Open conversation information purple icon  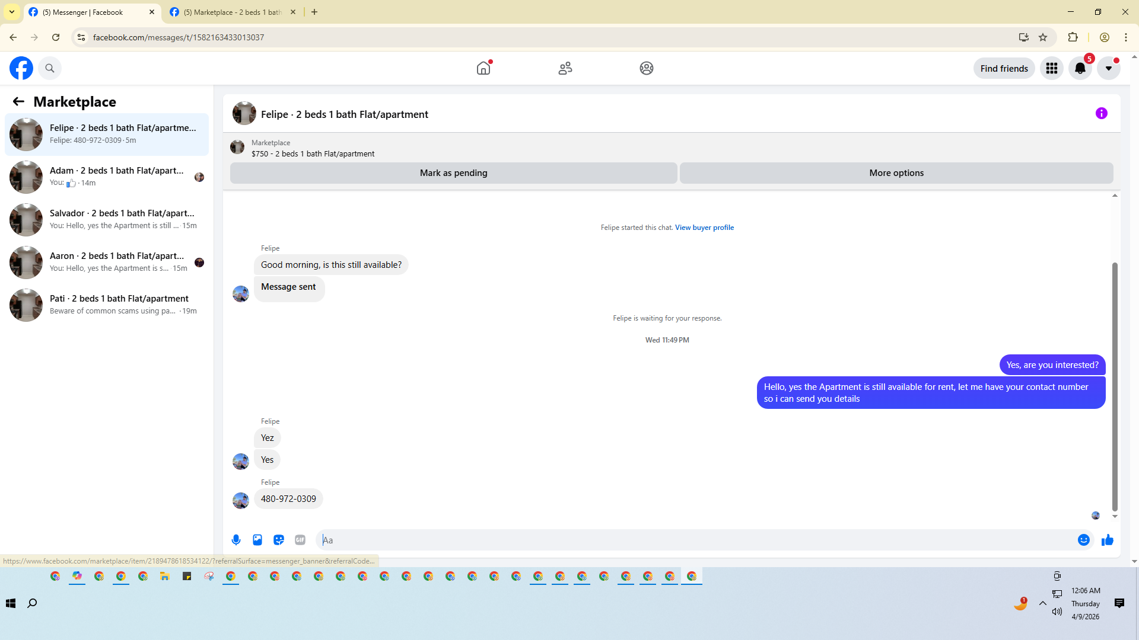(x=1101, y=113)
